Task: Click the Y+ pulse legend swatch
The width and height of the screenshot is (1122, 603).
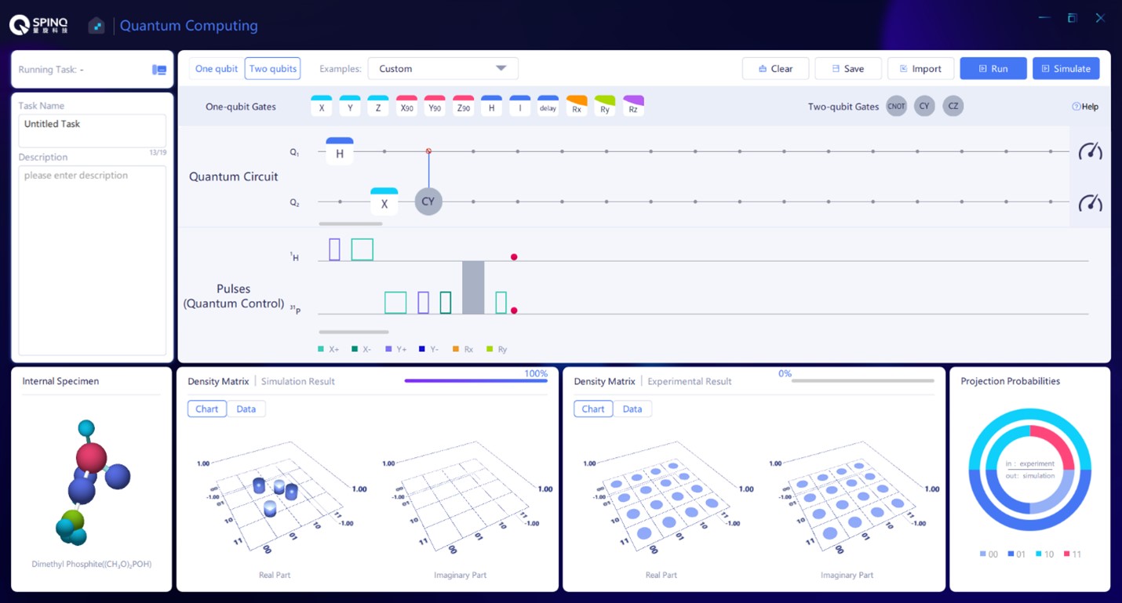Action: 388,349
